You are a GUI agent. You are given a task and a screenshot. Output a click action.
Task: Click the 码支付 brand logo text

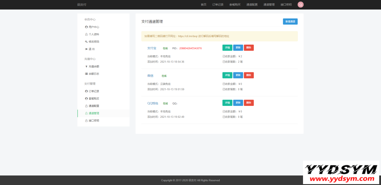click(x=82, y=5)
